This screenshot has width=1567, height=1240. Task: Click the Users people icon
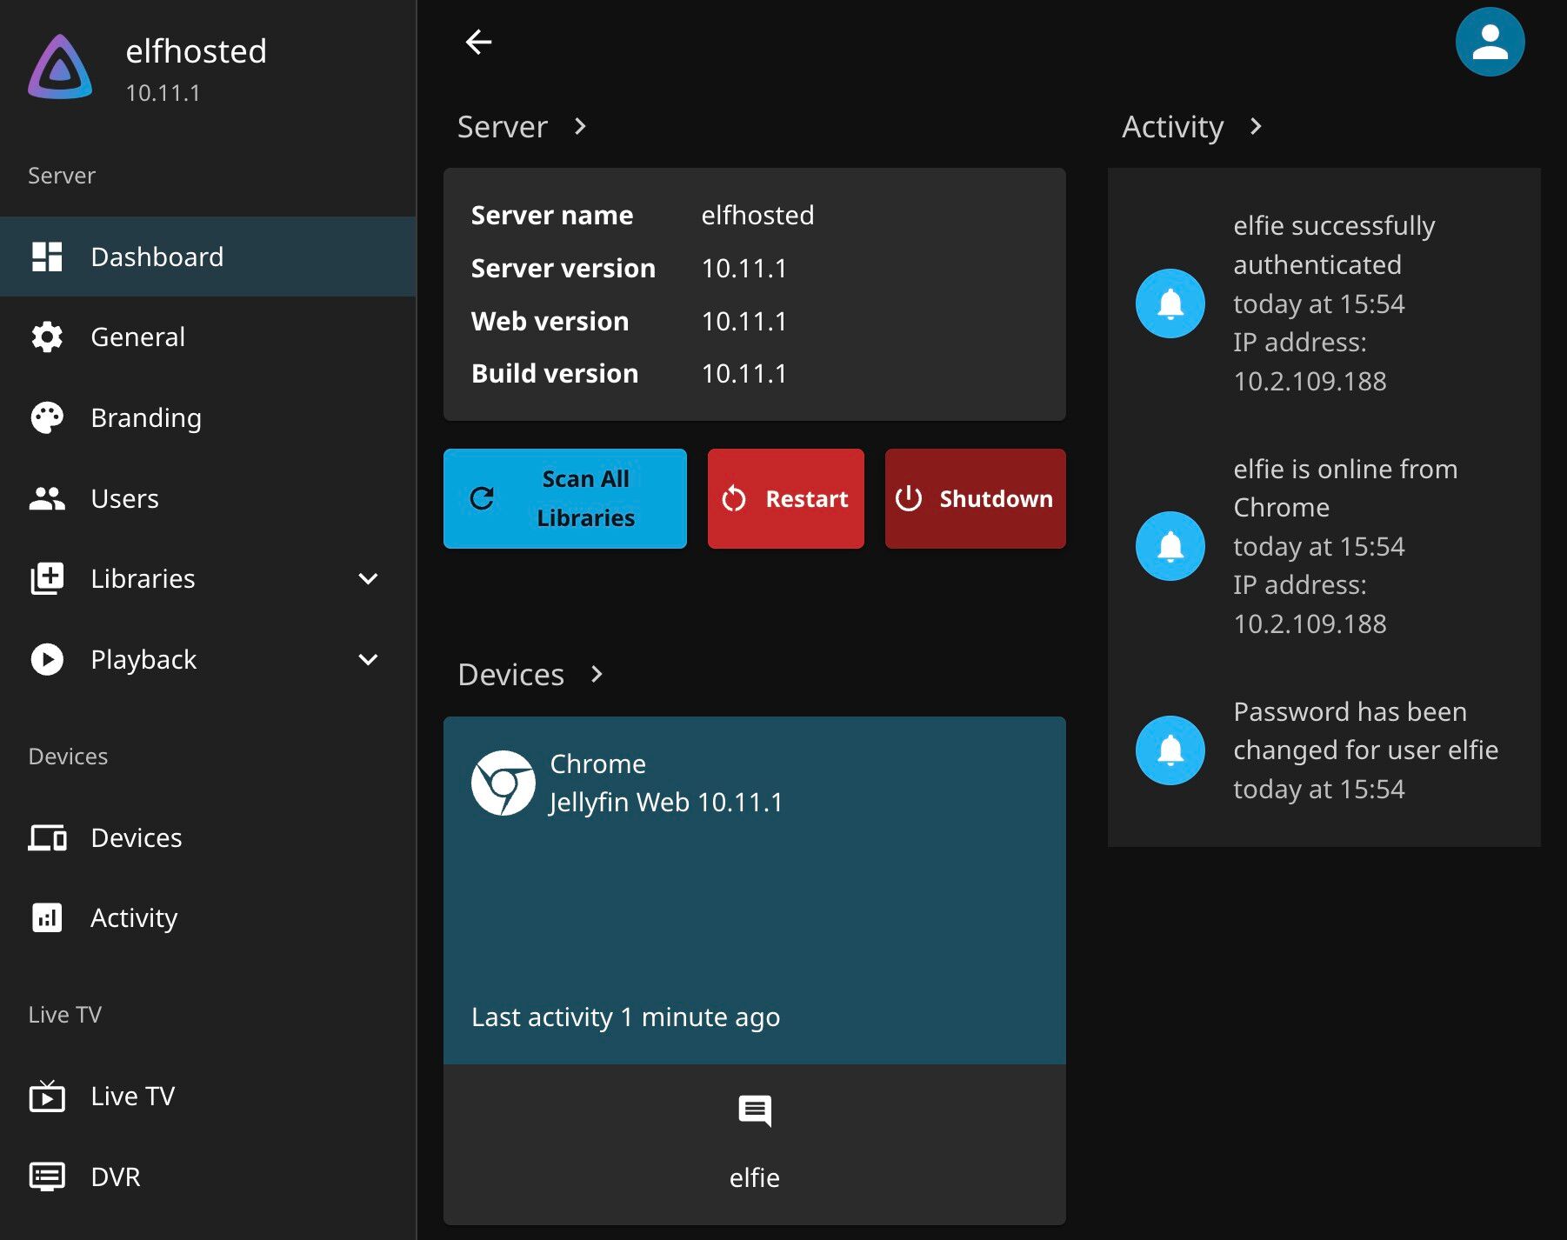tap(47, 498)
